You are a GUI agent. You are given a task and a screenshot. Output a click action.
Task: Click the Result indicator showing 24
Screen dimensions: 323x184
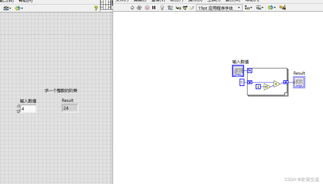click(70, 108)
